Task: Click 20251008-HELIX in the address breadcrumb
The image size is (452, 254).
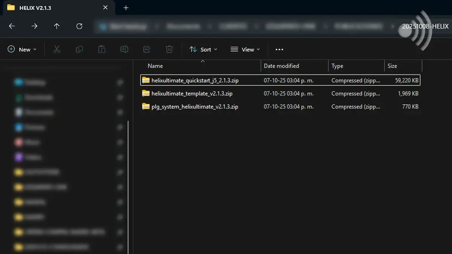Action: pos(425,26)
